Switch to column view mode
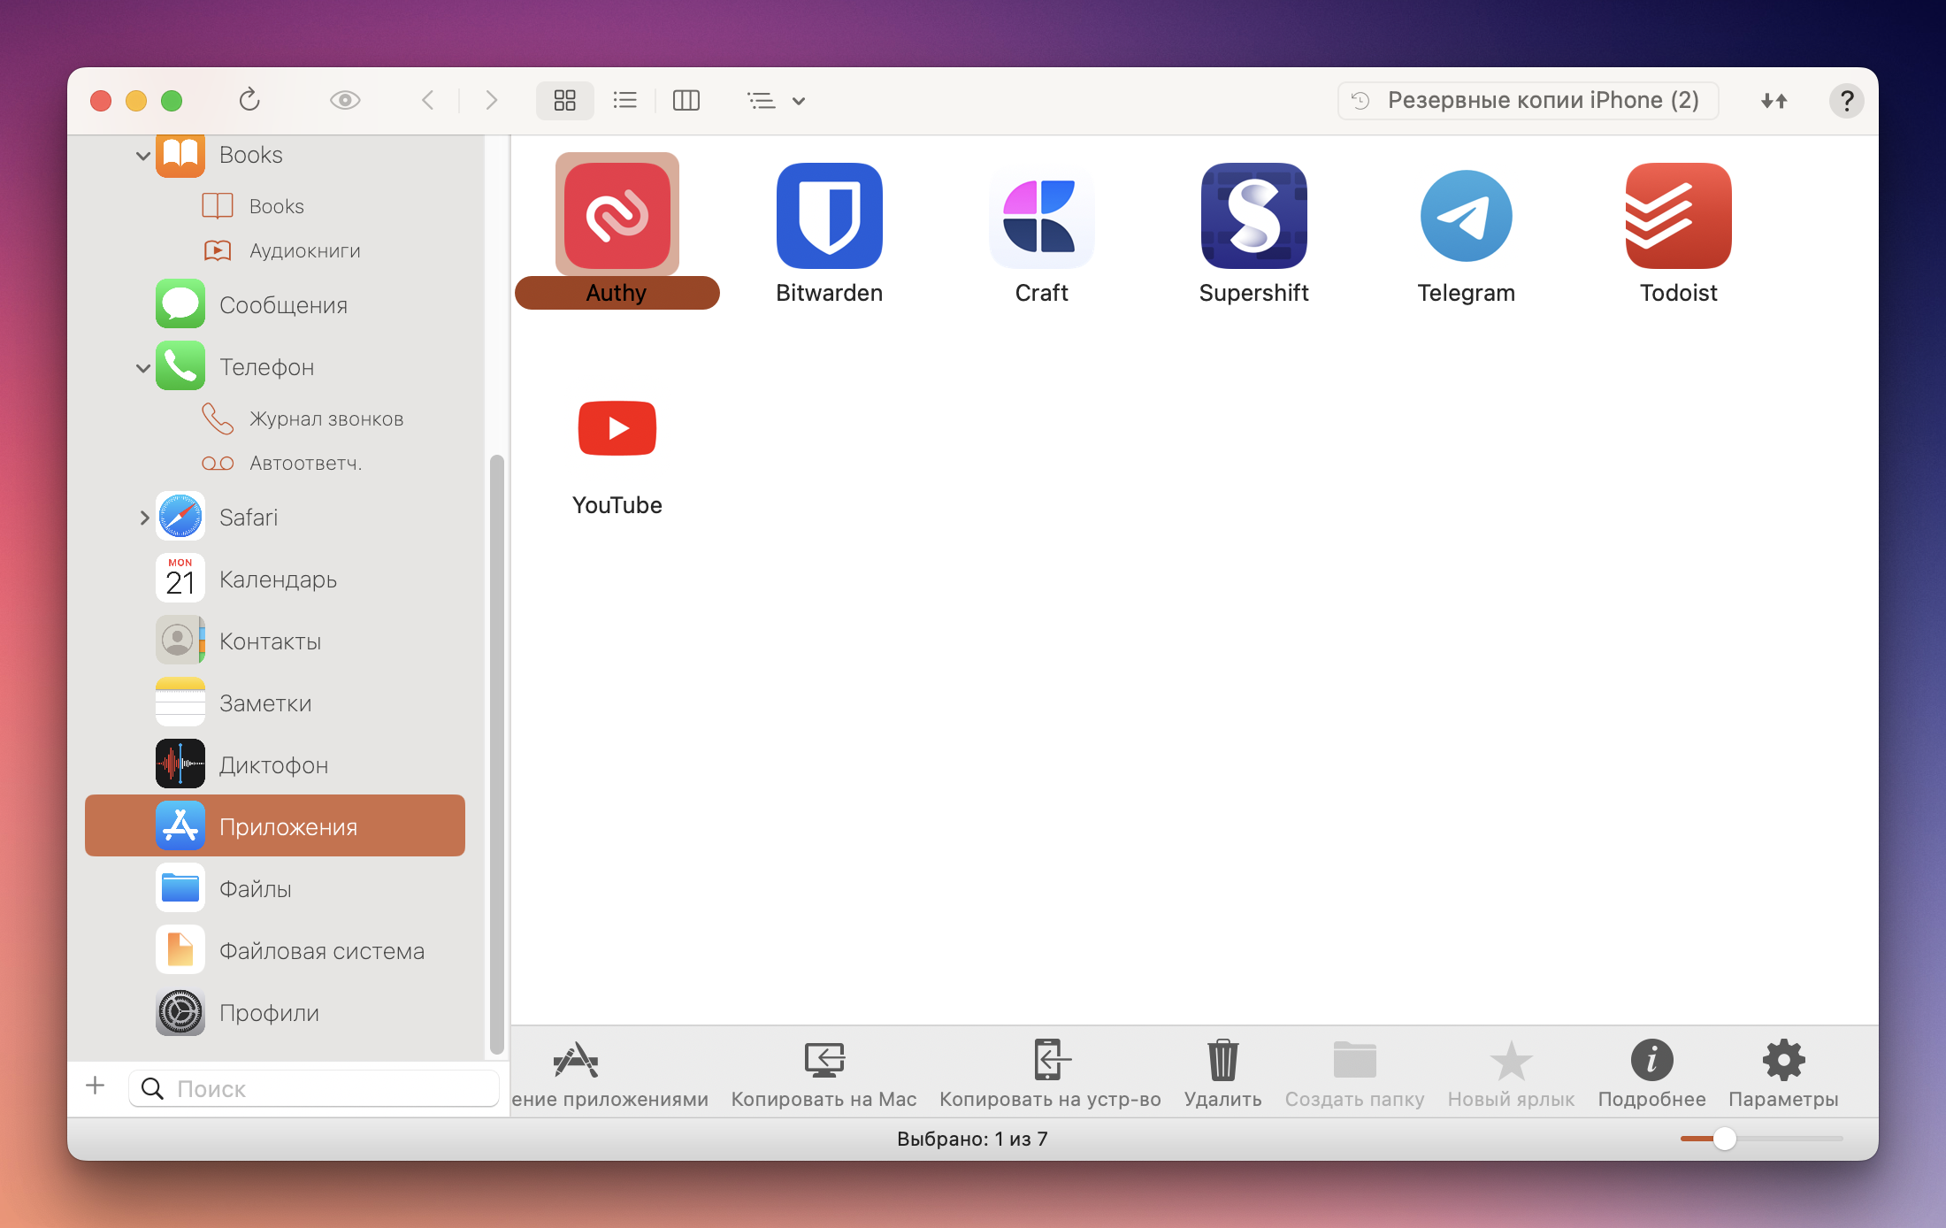 click(x=686, y=101)
